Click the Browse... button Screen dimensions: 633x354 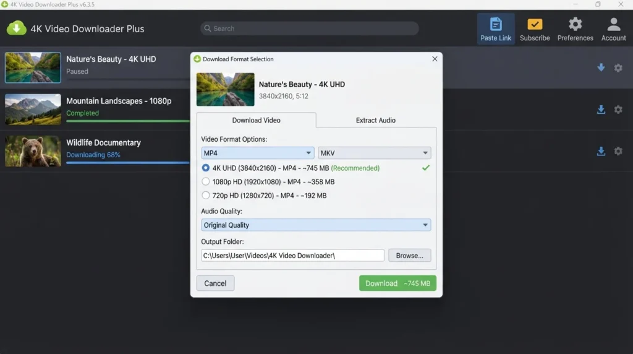tap(409, 256)
